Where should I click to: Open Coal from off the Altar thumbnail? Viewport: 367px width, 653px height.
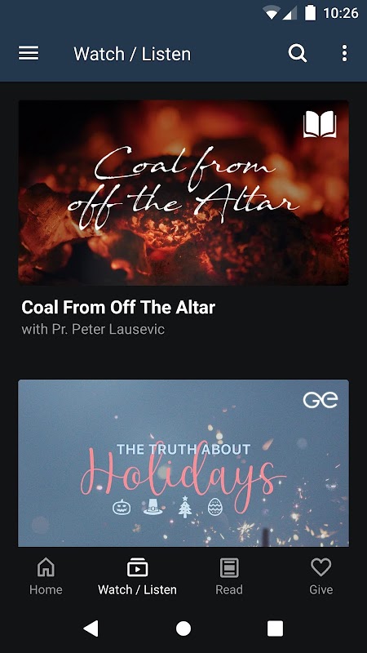(x=183, y=193)
